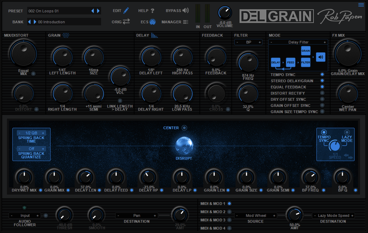Viewport: 368px width, 233px height.
Task: Open the Spring Back Time selector
Action: click(x=31, y=133)
